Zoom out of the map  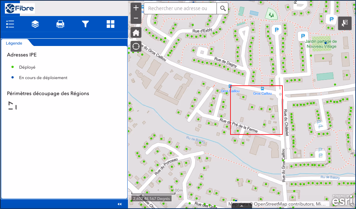136,18
